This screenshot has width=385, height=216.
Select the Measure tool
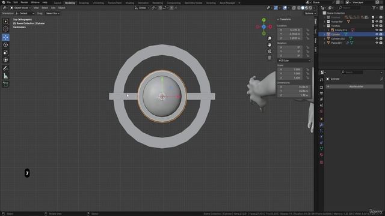click(5, 76)
